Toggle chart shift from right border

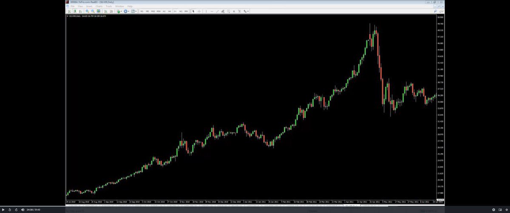pyautogui.click(x=111, y=11)
